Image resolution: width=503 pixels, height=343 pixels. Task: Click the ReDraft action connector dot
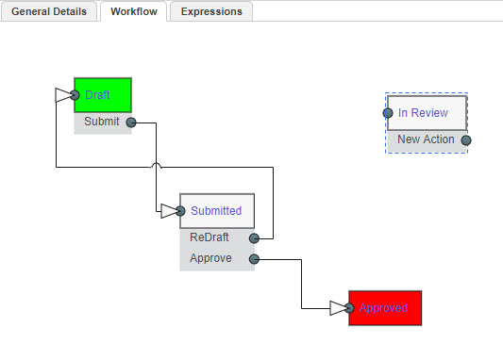click(x=254, y=238)
